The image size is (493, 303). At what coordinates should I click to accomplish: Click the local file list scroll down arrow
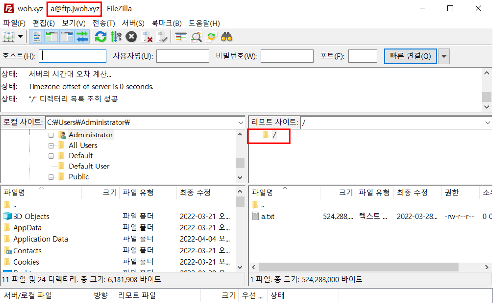240,267
